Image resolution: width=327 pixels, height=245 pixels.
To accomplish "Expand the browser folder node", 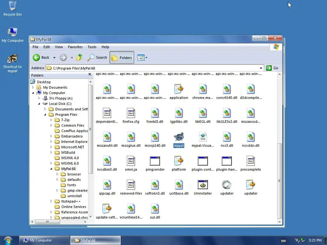I will point(57,174).
